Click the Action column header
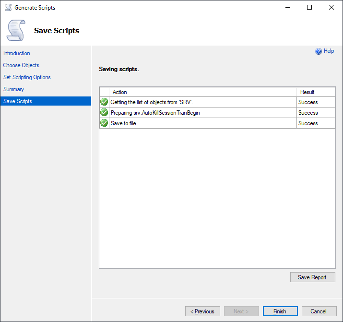Viewport: 343px width, 322px height. pos(120,92)
